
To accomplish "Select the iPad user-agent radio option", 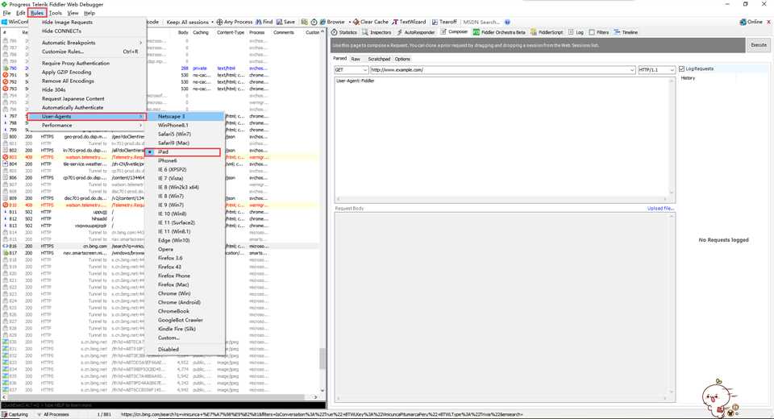I will pyautogui.click(x=150, y=152).
